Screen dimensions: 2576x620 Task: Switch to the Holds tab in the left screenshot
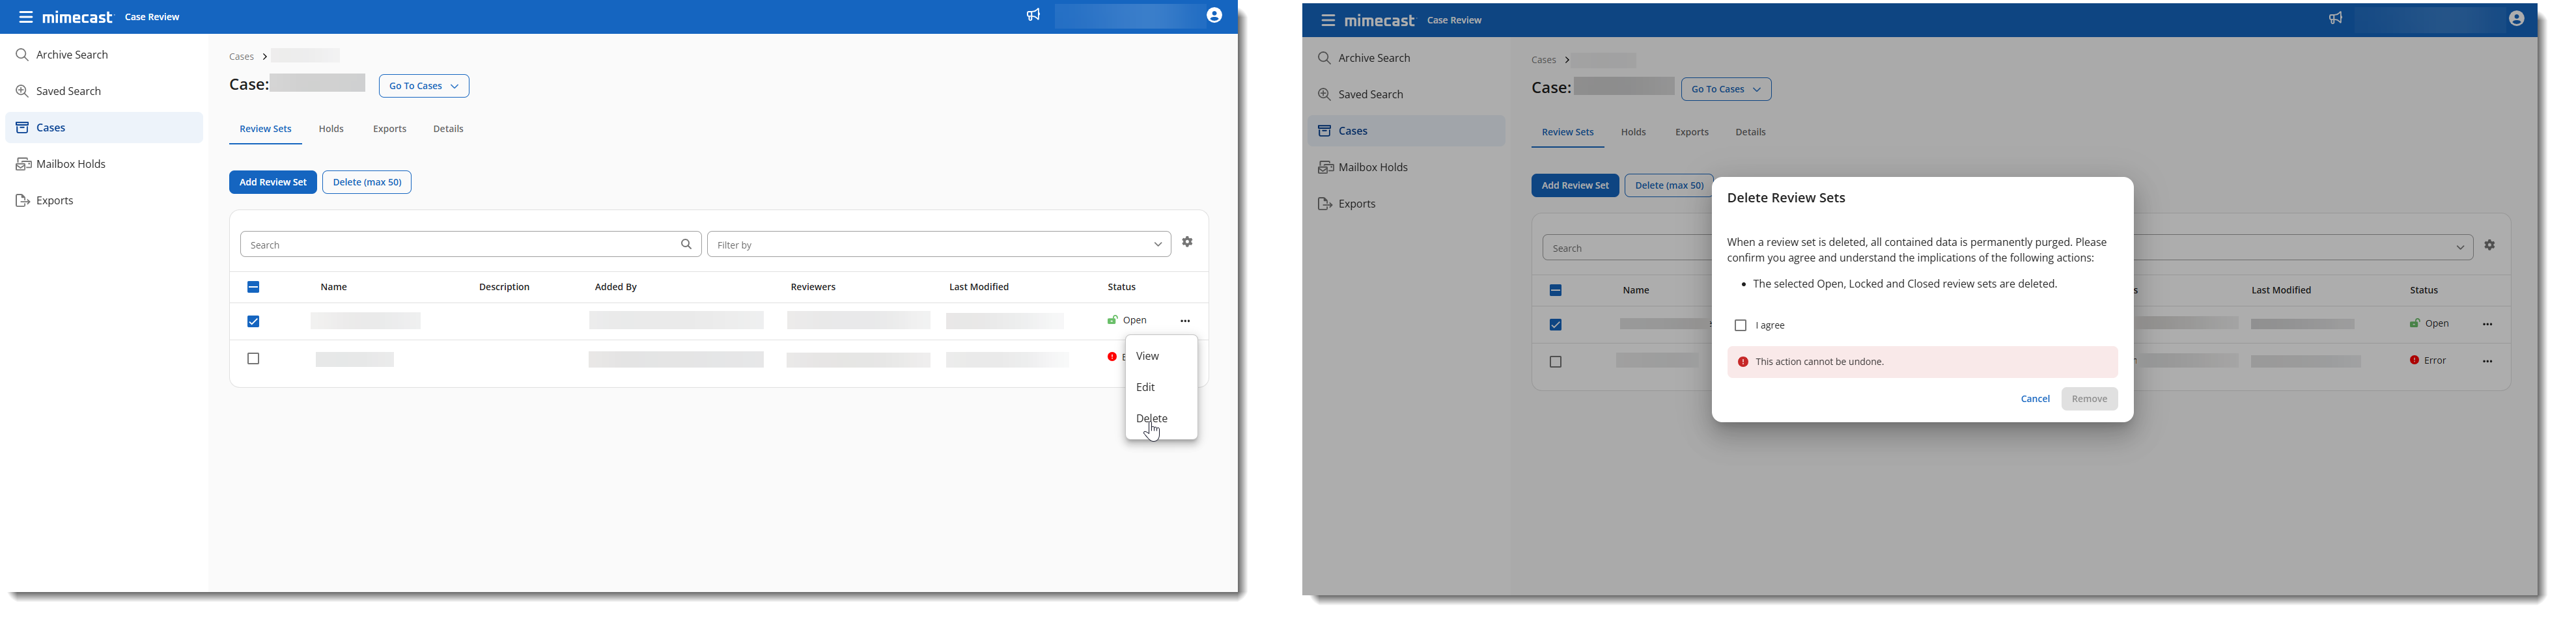pyautogui.click(x=331, y=130)
